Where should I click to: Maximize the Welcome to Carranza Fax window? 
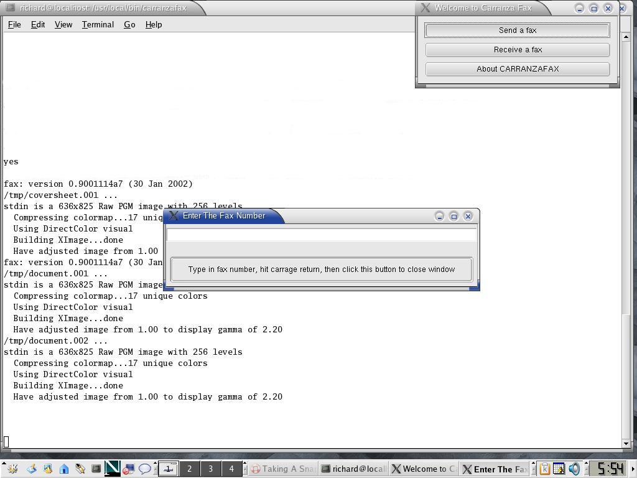[x=593, y=8]
